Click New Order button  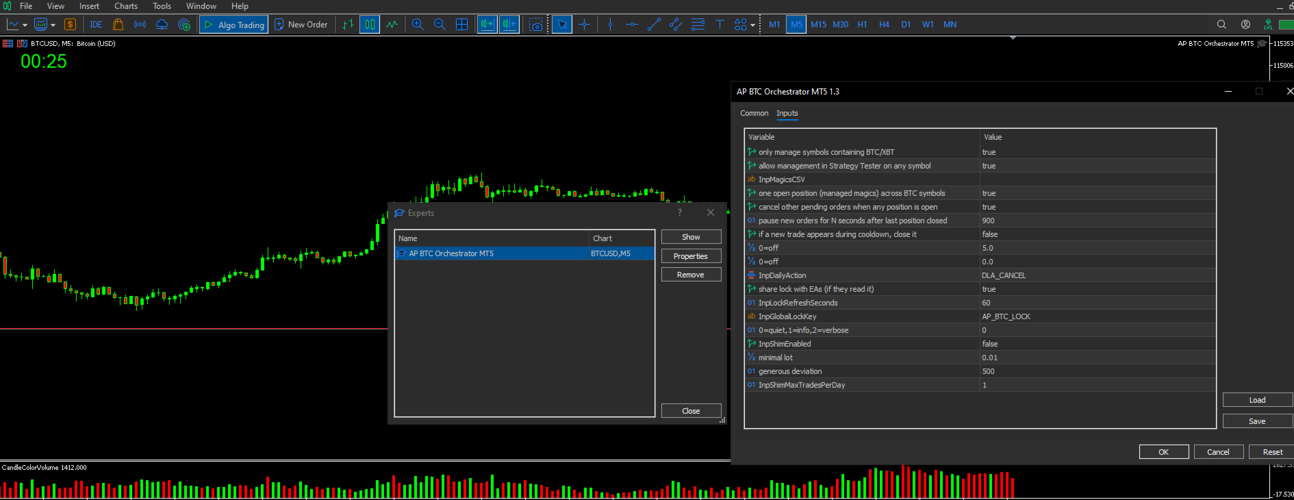click(301, 25)
